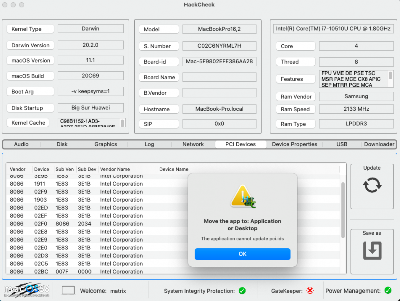Image resolution: width=400 pixels, height=301 pixels.
Task: Click the warning icon in the dialog
Action: coord(242,196)
